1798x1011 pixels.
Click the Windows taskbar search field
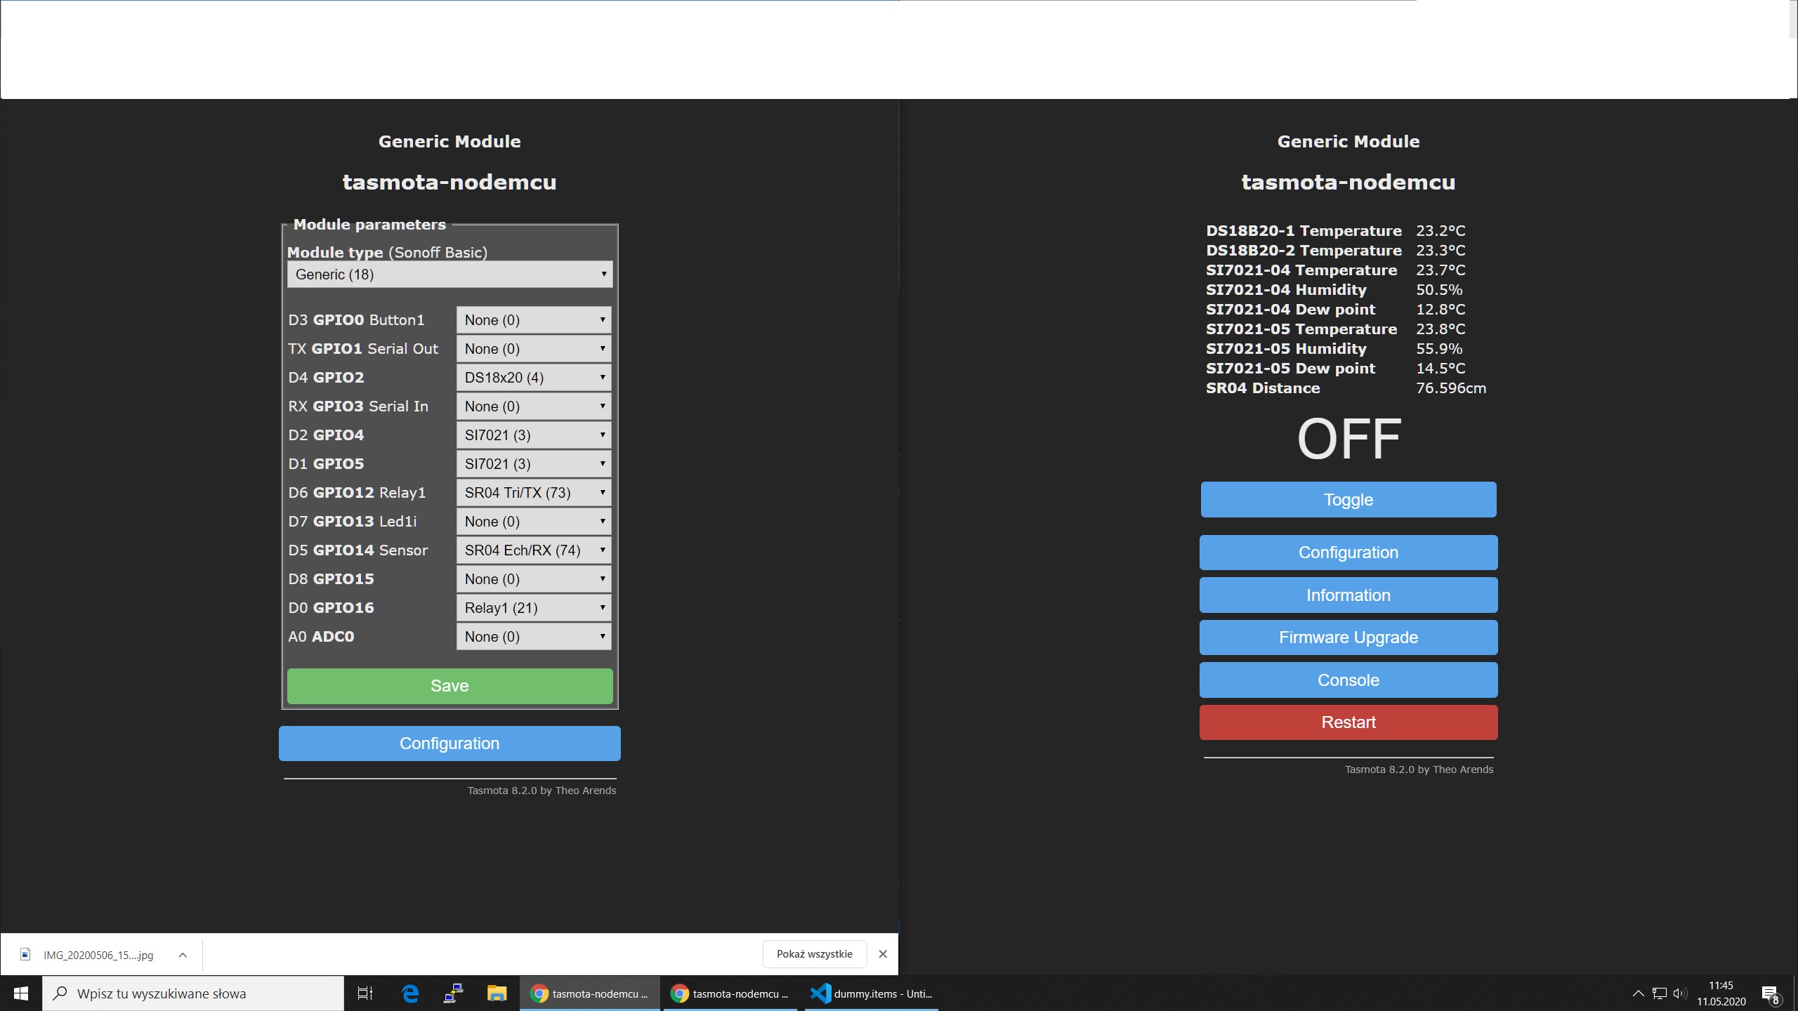pos(193,993)
